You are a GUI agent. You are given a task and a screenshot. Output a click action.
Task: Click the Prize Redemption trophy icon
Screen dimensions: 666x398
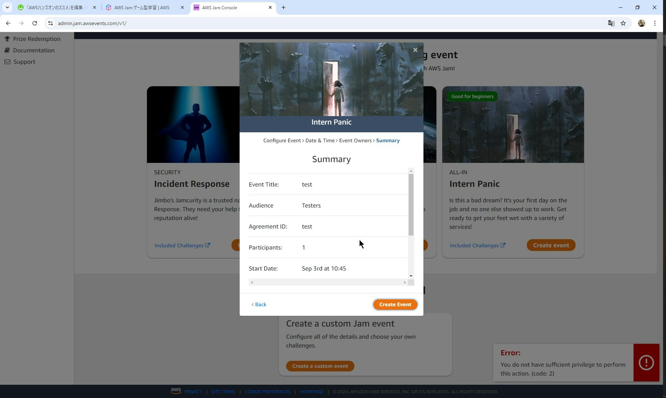click(x=7, y=39)
